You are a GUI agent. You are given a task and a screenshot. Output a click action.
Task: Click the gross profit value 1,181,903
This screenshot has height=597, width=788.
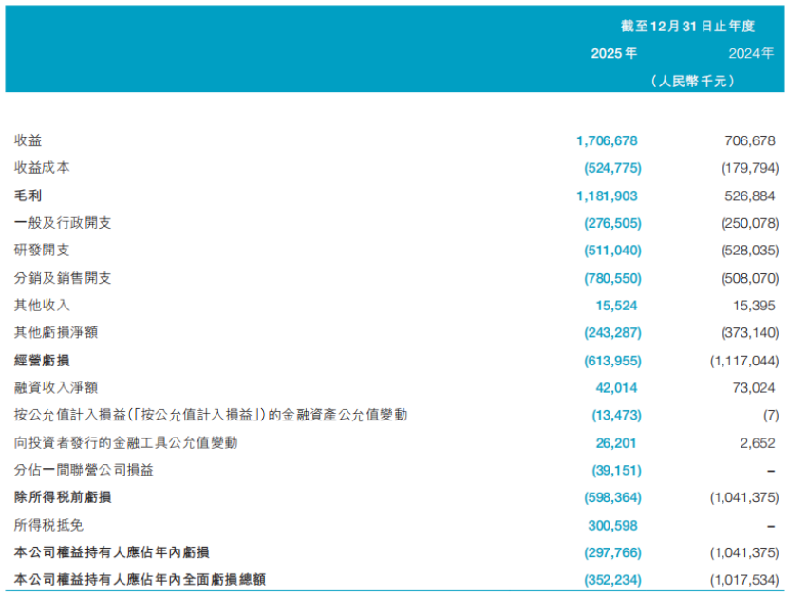click(x=607, y=196)
